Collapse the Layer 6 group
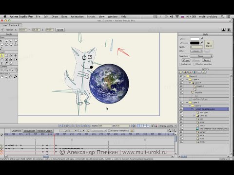 (187, 80)
